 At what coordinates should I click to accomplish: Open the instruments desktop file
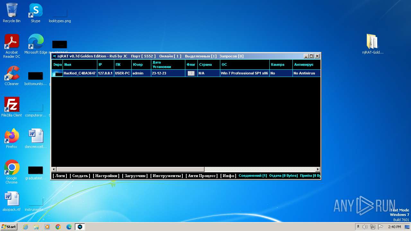coord(36,205)
